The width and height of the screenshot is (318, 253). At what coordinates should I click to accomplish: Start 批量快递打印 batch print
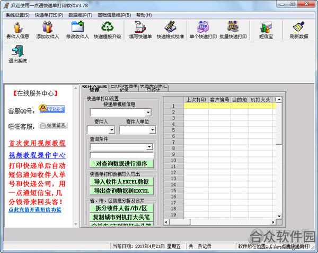[233, 30]
